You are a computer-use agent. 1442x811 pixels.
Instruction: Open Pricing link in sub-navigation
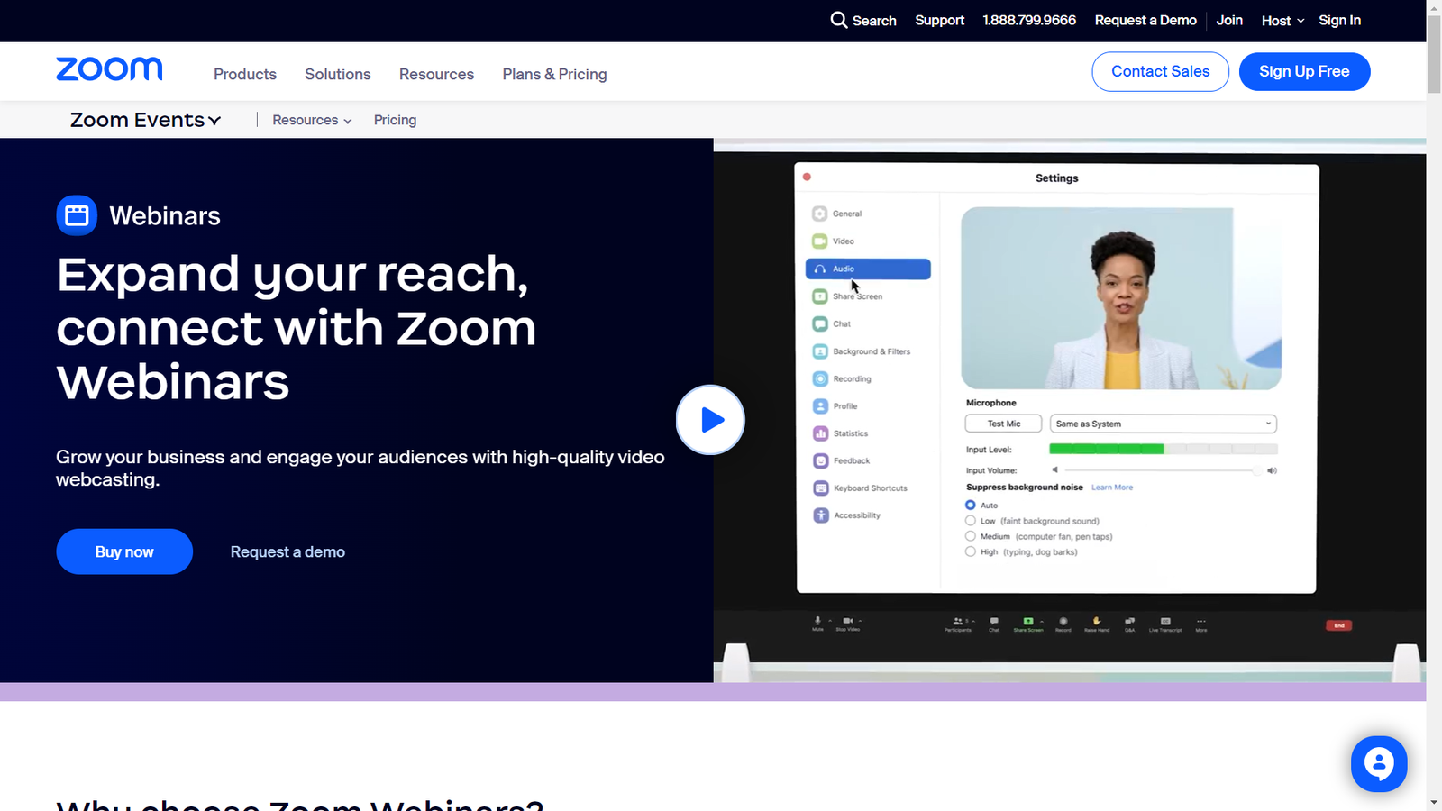395,120
